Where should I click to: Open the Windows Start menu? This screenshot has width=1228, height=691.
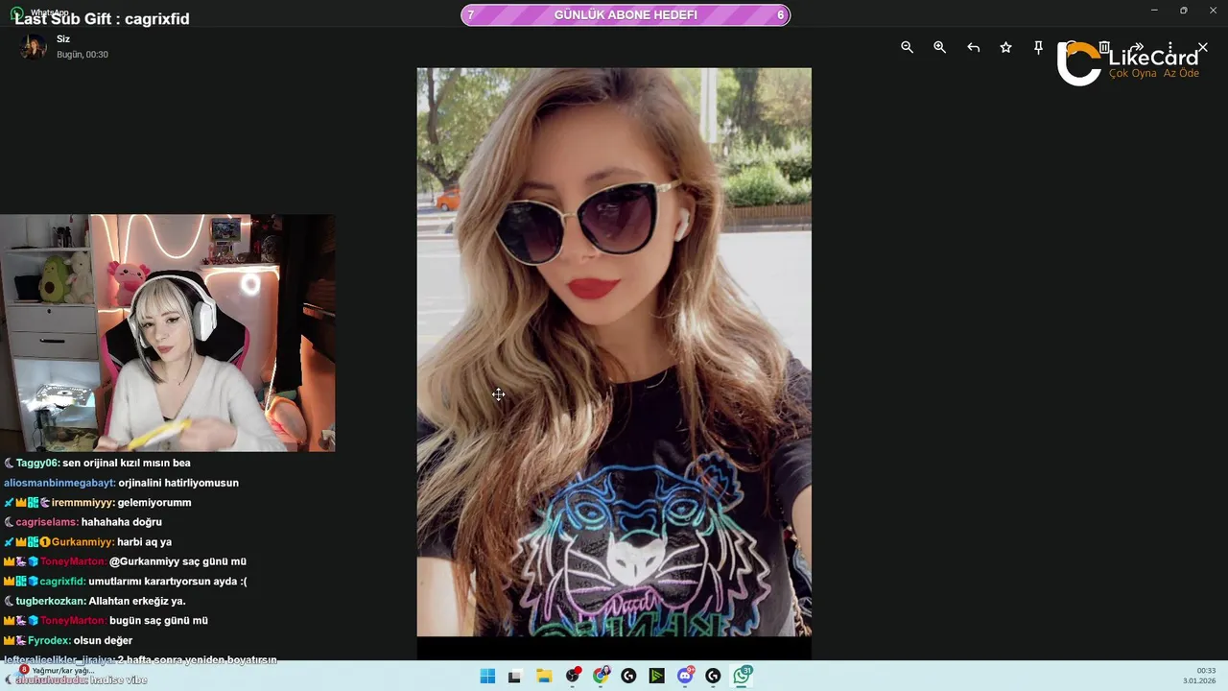pyautogui.click(x=487, y=676)
